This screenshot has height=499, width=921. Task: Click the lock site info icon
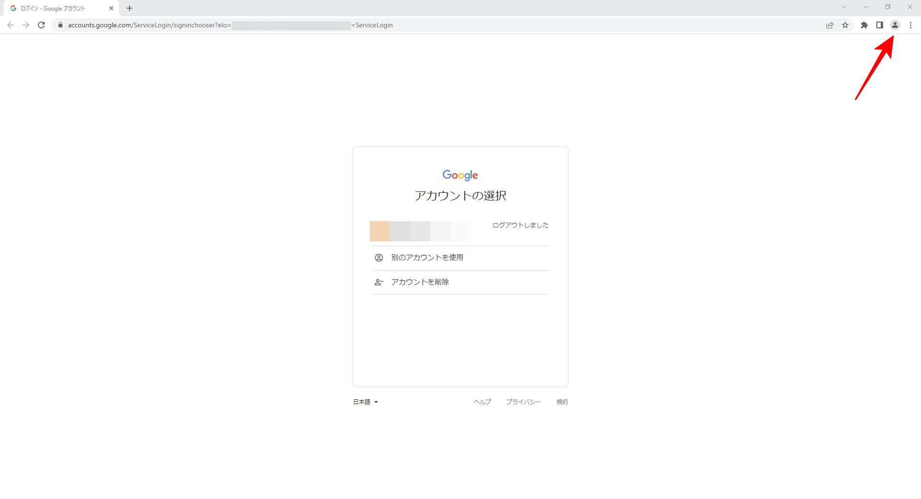(x=60, y=25)
